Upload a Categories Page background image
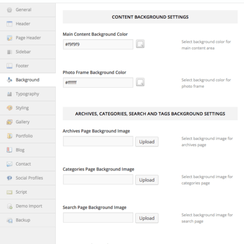244x244 pixels. [147, 180]
